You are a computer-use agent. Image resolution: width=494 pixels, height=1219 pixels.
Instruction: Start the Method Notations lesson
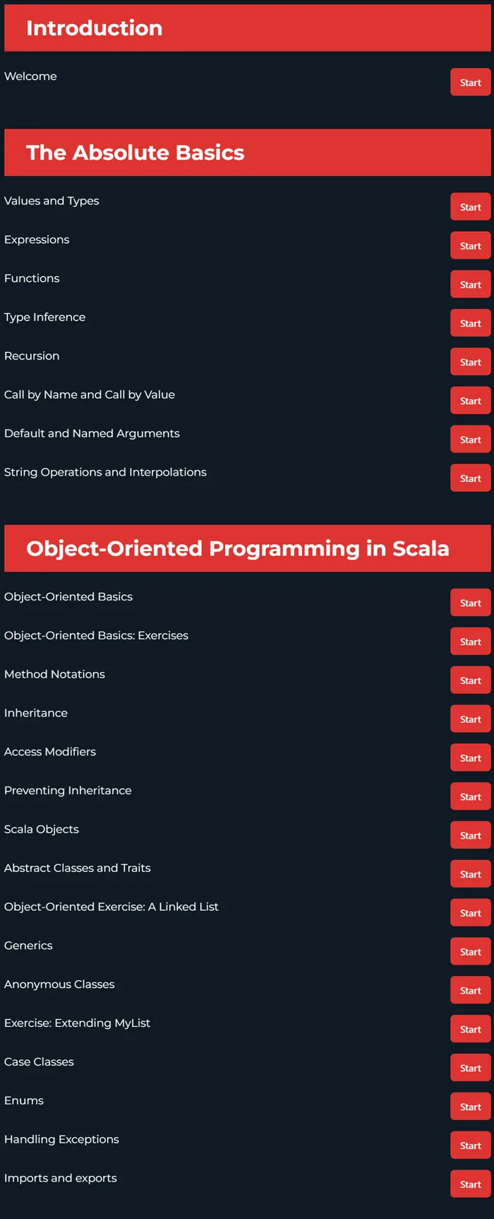470,681
